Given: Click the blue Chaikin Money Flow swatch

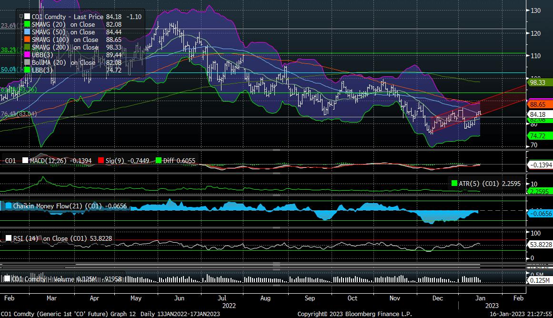Looking at the screenshot, I should click(9, 206).
